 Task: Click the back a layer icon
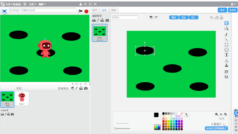226,77
